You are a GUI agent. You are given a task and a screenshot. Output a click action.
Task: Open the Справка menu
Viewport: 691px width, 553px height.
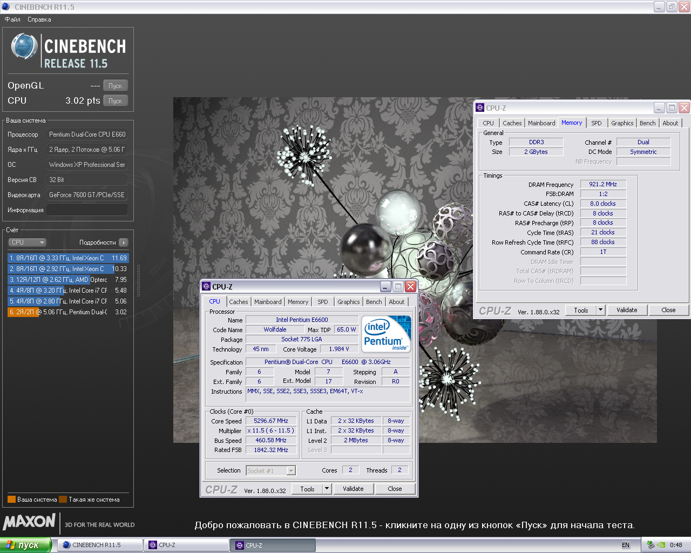(39, 19)
